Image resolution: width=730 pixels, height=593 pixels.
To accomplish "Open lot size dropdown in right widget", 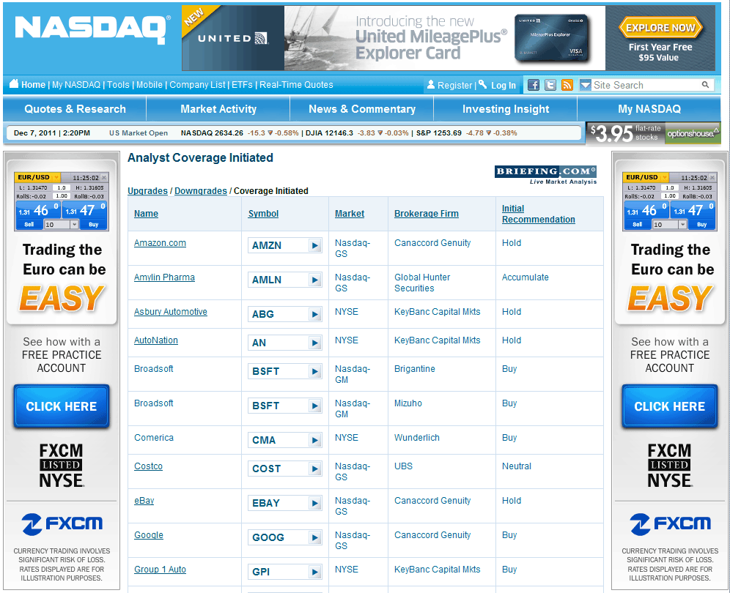I will click(682, 225).
